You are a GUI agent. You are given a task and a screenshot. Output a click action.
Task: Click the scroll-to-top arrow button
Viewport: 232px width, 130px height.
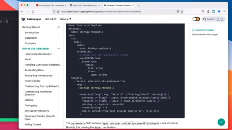click(221, 122)
